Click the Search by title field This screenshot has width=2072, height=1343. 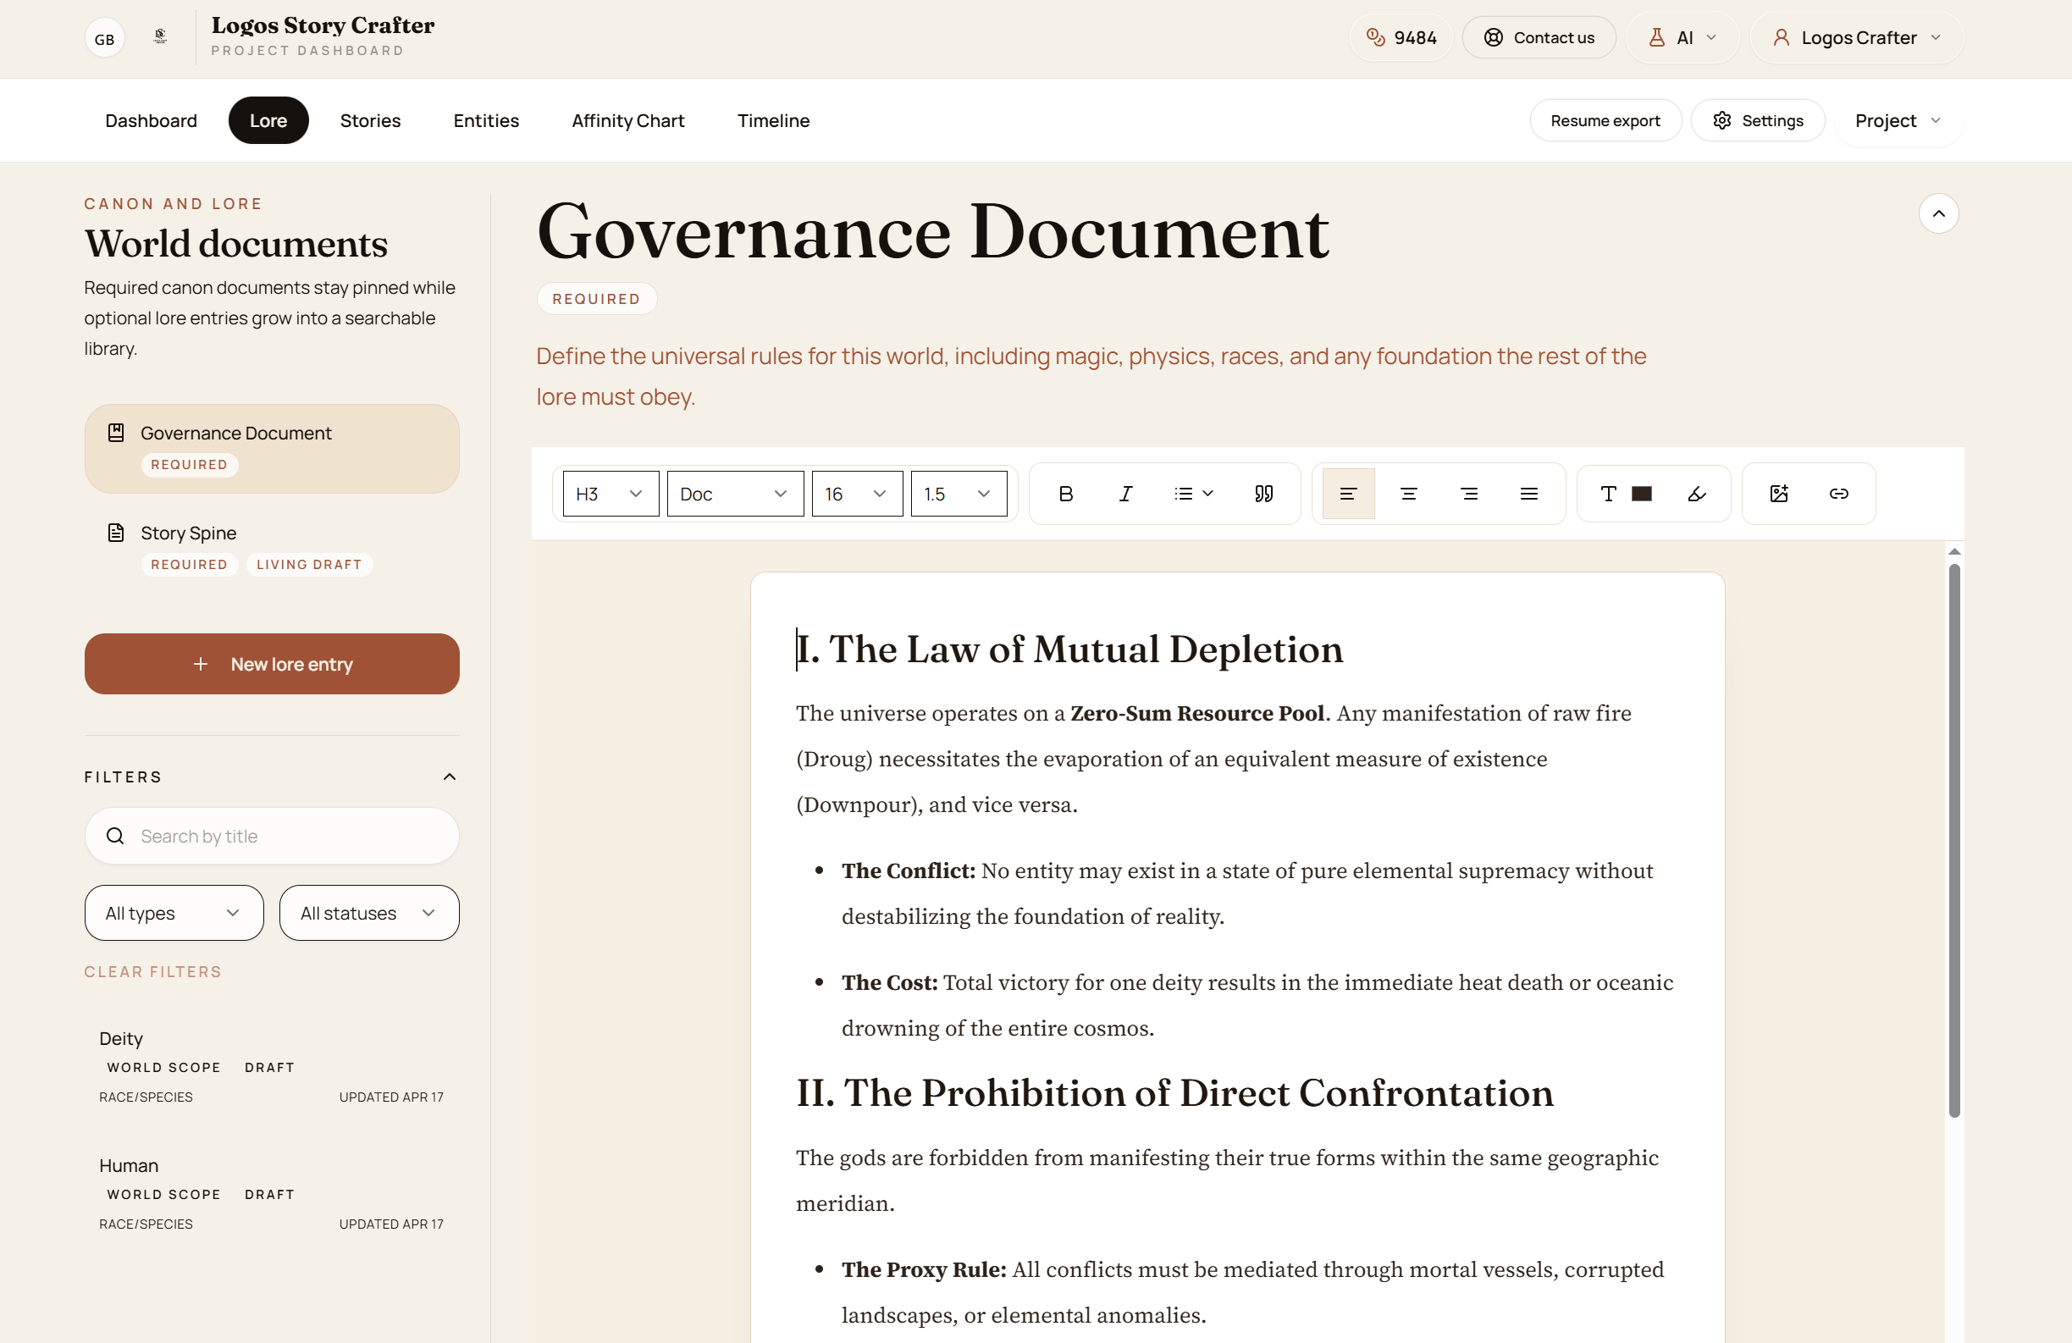(272, 836)
